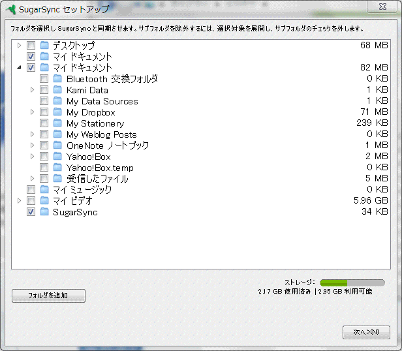Click the Kami Data folder icon
This screenshot has height=351, width=402.
pyautogui.click(x=57, y=90)
